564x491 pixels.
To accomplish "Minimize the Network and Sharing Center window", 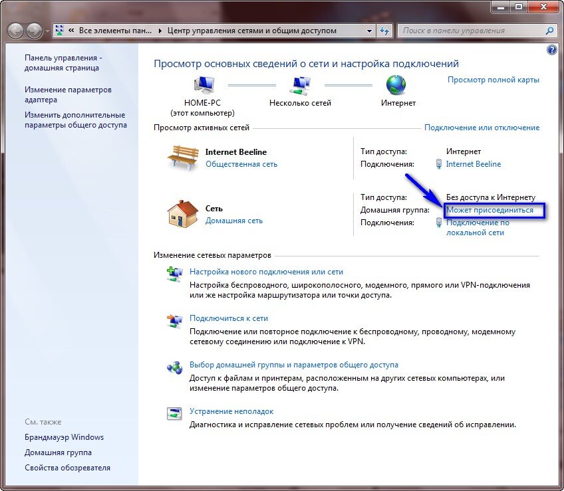I will [501, 7].
